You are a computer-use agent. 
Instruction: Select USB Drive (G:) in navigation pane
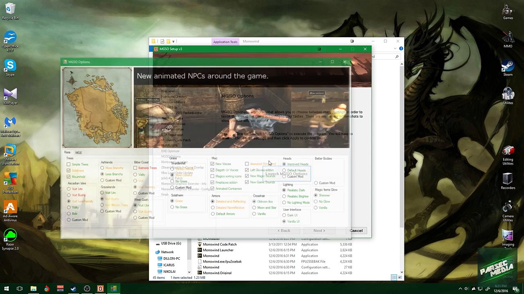(x=171, y=243)
